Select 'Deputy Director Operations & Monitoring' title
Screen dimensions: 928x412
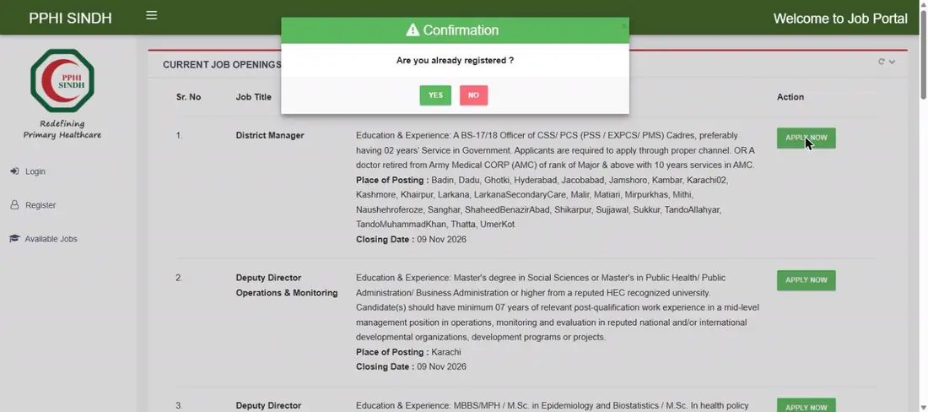[287, 285]
